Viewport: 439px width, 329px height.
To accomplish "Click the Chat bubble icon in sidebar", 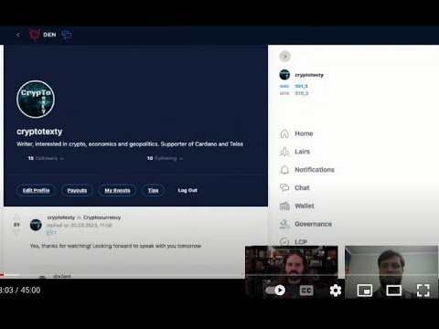I will point(284,187).
